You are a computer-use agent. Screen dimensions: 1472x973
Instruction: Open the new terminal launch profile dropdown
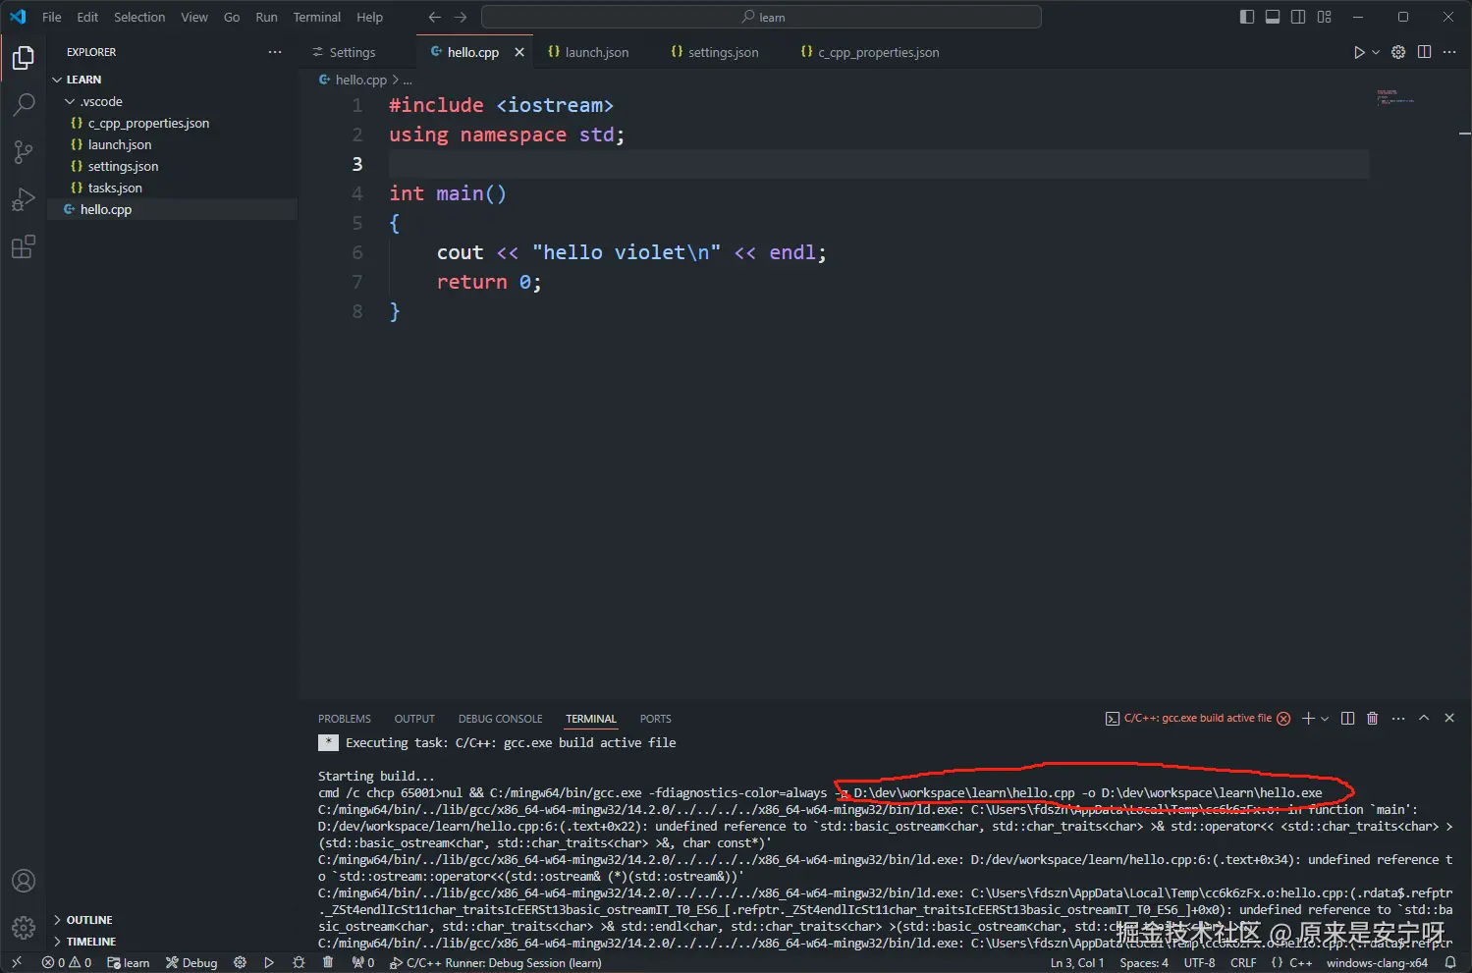(x=1325, y=719)
